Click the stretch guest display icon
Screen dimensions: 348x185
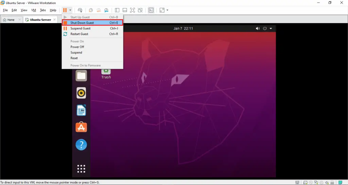(x=162, y=10)
